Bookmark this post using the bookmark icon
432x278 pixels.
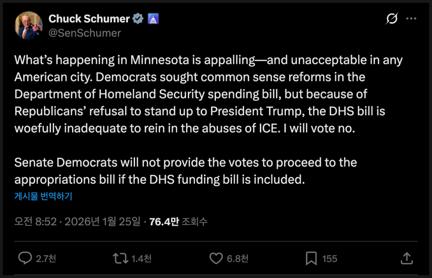[x=311, y=258]
